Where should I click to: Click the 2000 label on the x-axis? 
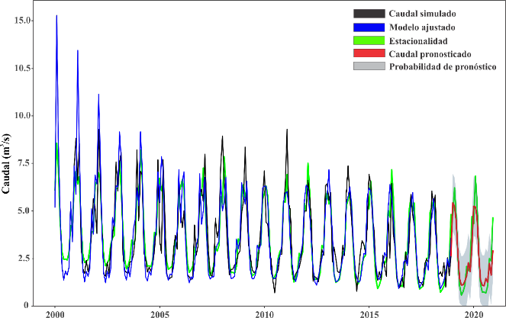pyautogui.click(x=55, y=313)
